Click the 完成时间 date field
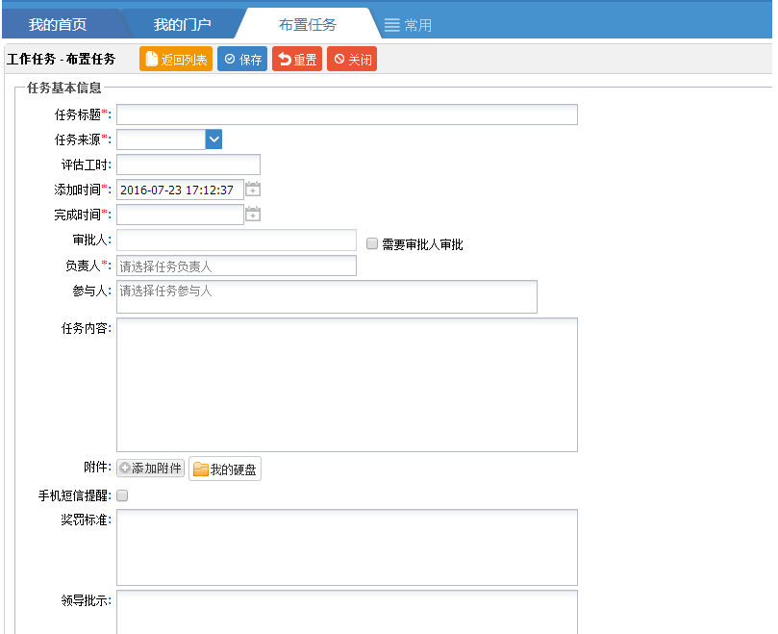The width and height of the screenshot is (778, 634). tap(180, 215)
